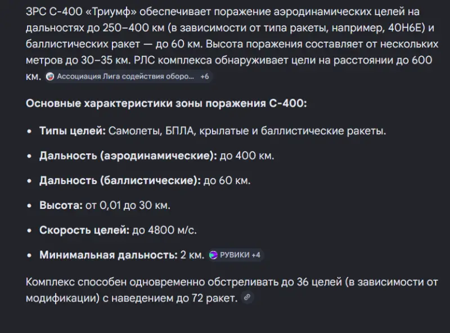Expand the +4 sources next to РУВИКИ

256,255
